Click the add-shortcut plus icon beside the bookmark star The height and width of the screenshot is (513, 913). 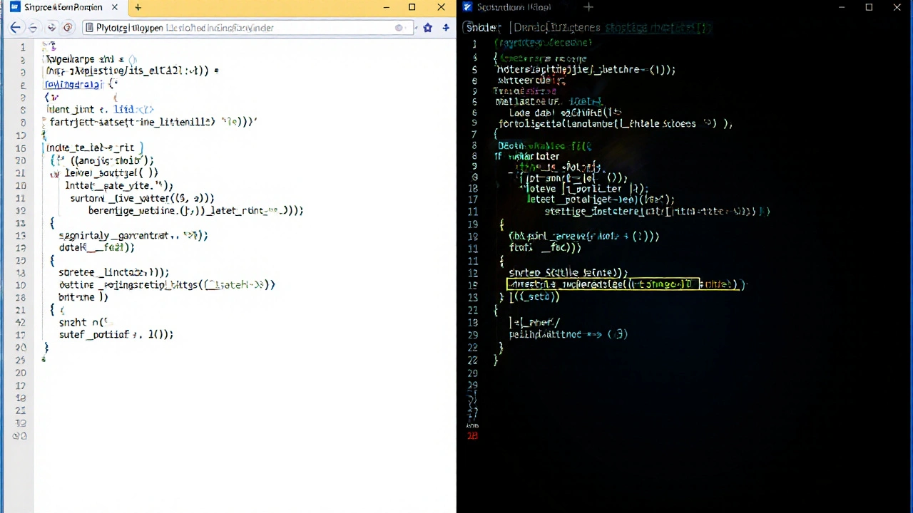coord(445,27)
